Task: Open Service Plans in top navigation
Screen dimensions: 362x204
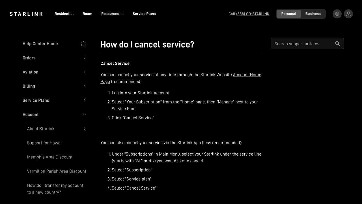Action: point(144,14)
